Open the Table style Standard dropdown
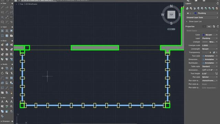220x124 pixels. click(210, 66)
